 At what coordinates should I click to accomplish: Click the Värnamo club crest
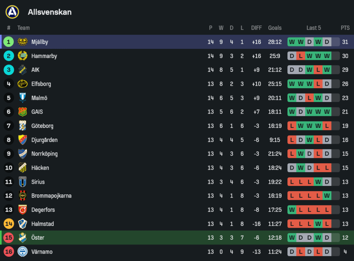tap(23, 252)
